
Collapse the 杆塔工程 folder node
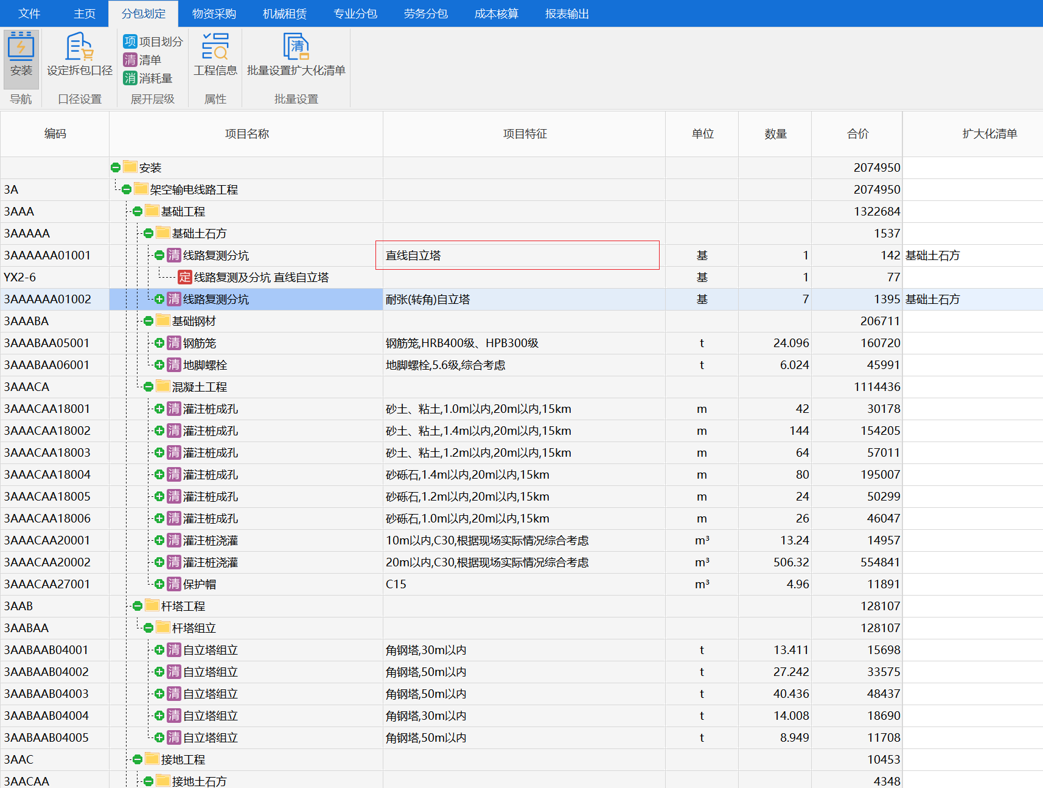pos(138,606)
